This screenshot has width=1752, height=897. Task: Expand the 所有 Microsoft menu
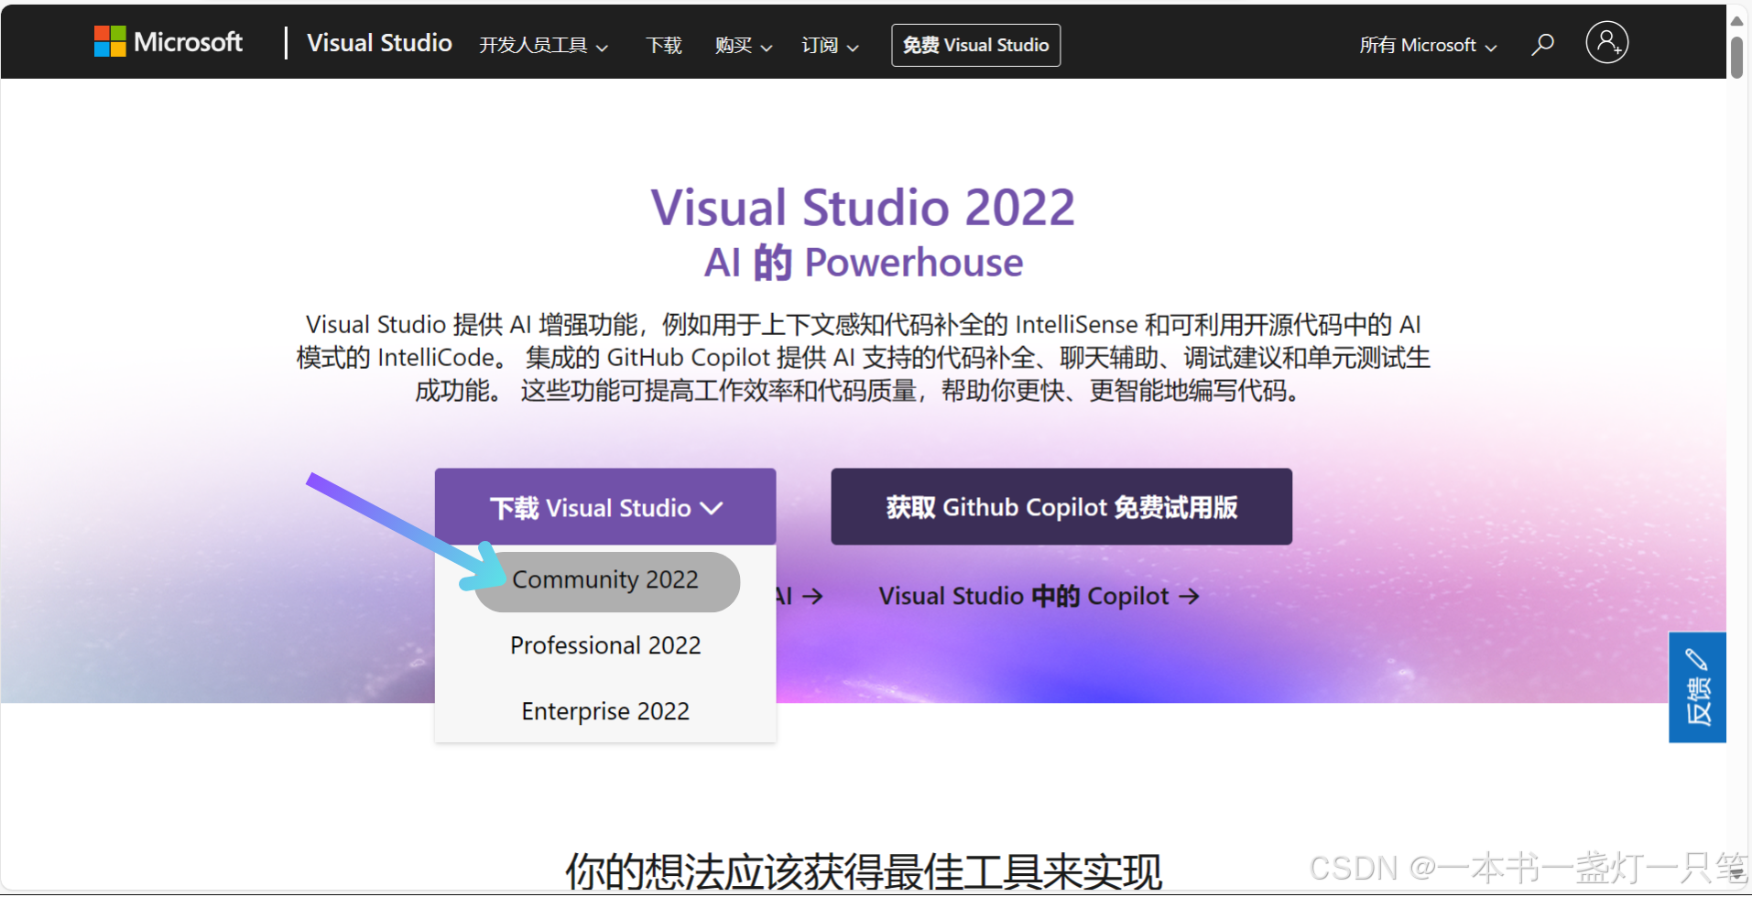pos(1428,46)
